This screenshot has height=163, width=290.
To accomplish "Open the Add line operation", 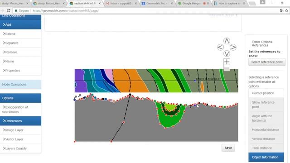I will [x=20, y=24].
